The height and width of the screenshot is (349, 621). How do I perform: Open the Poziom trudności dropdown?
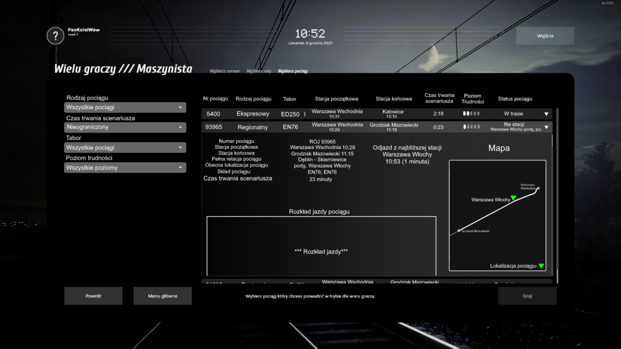tap(125, 168)
